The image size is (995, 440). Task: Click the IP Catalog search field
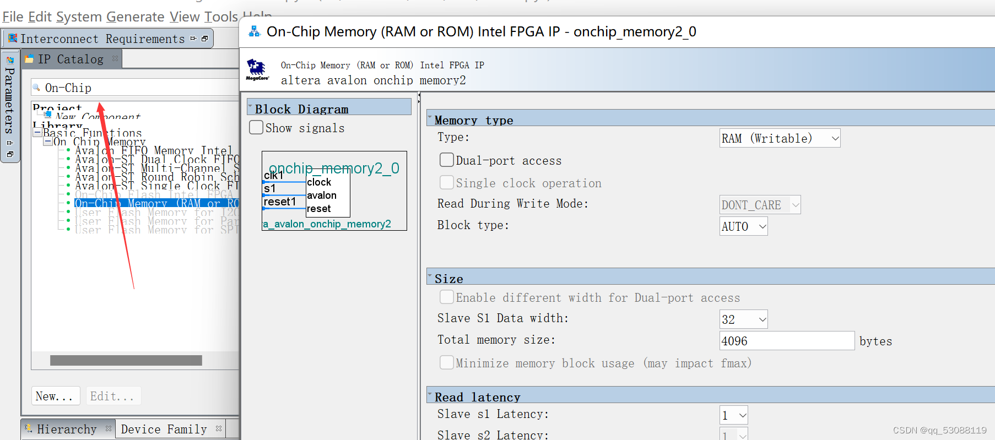click(135, 88)
